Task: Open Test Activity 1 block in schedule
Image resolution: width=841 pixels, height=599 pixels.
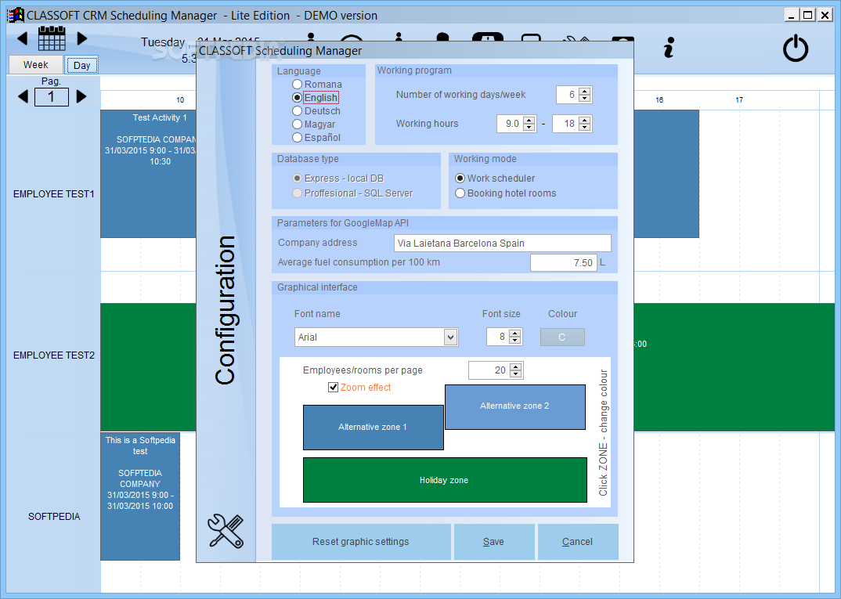Action: point(149,174)
